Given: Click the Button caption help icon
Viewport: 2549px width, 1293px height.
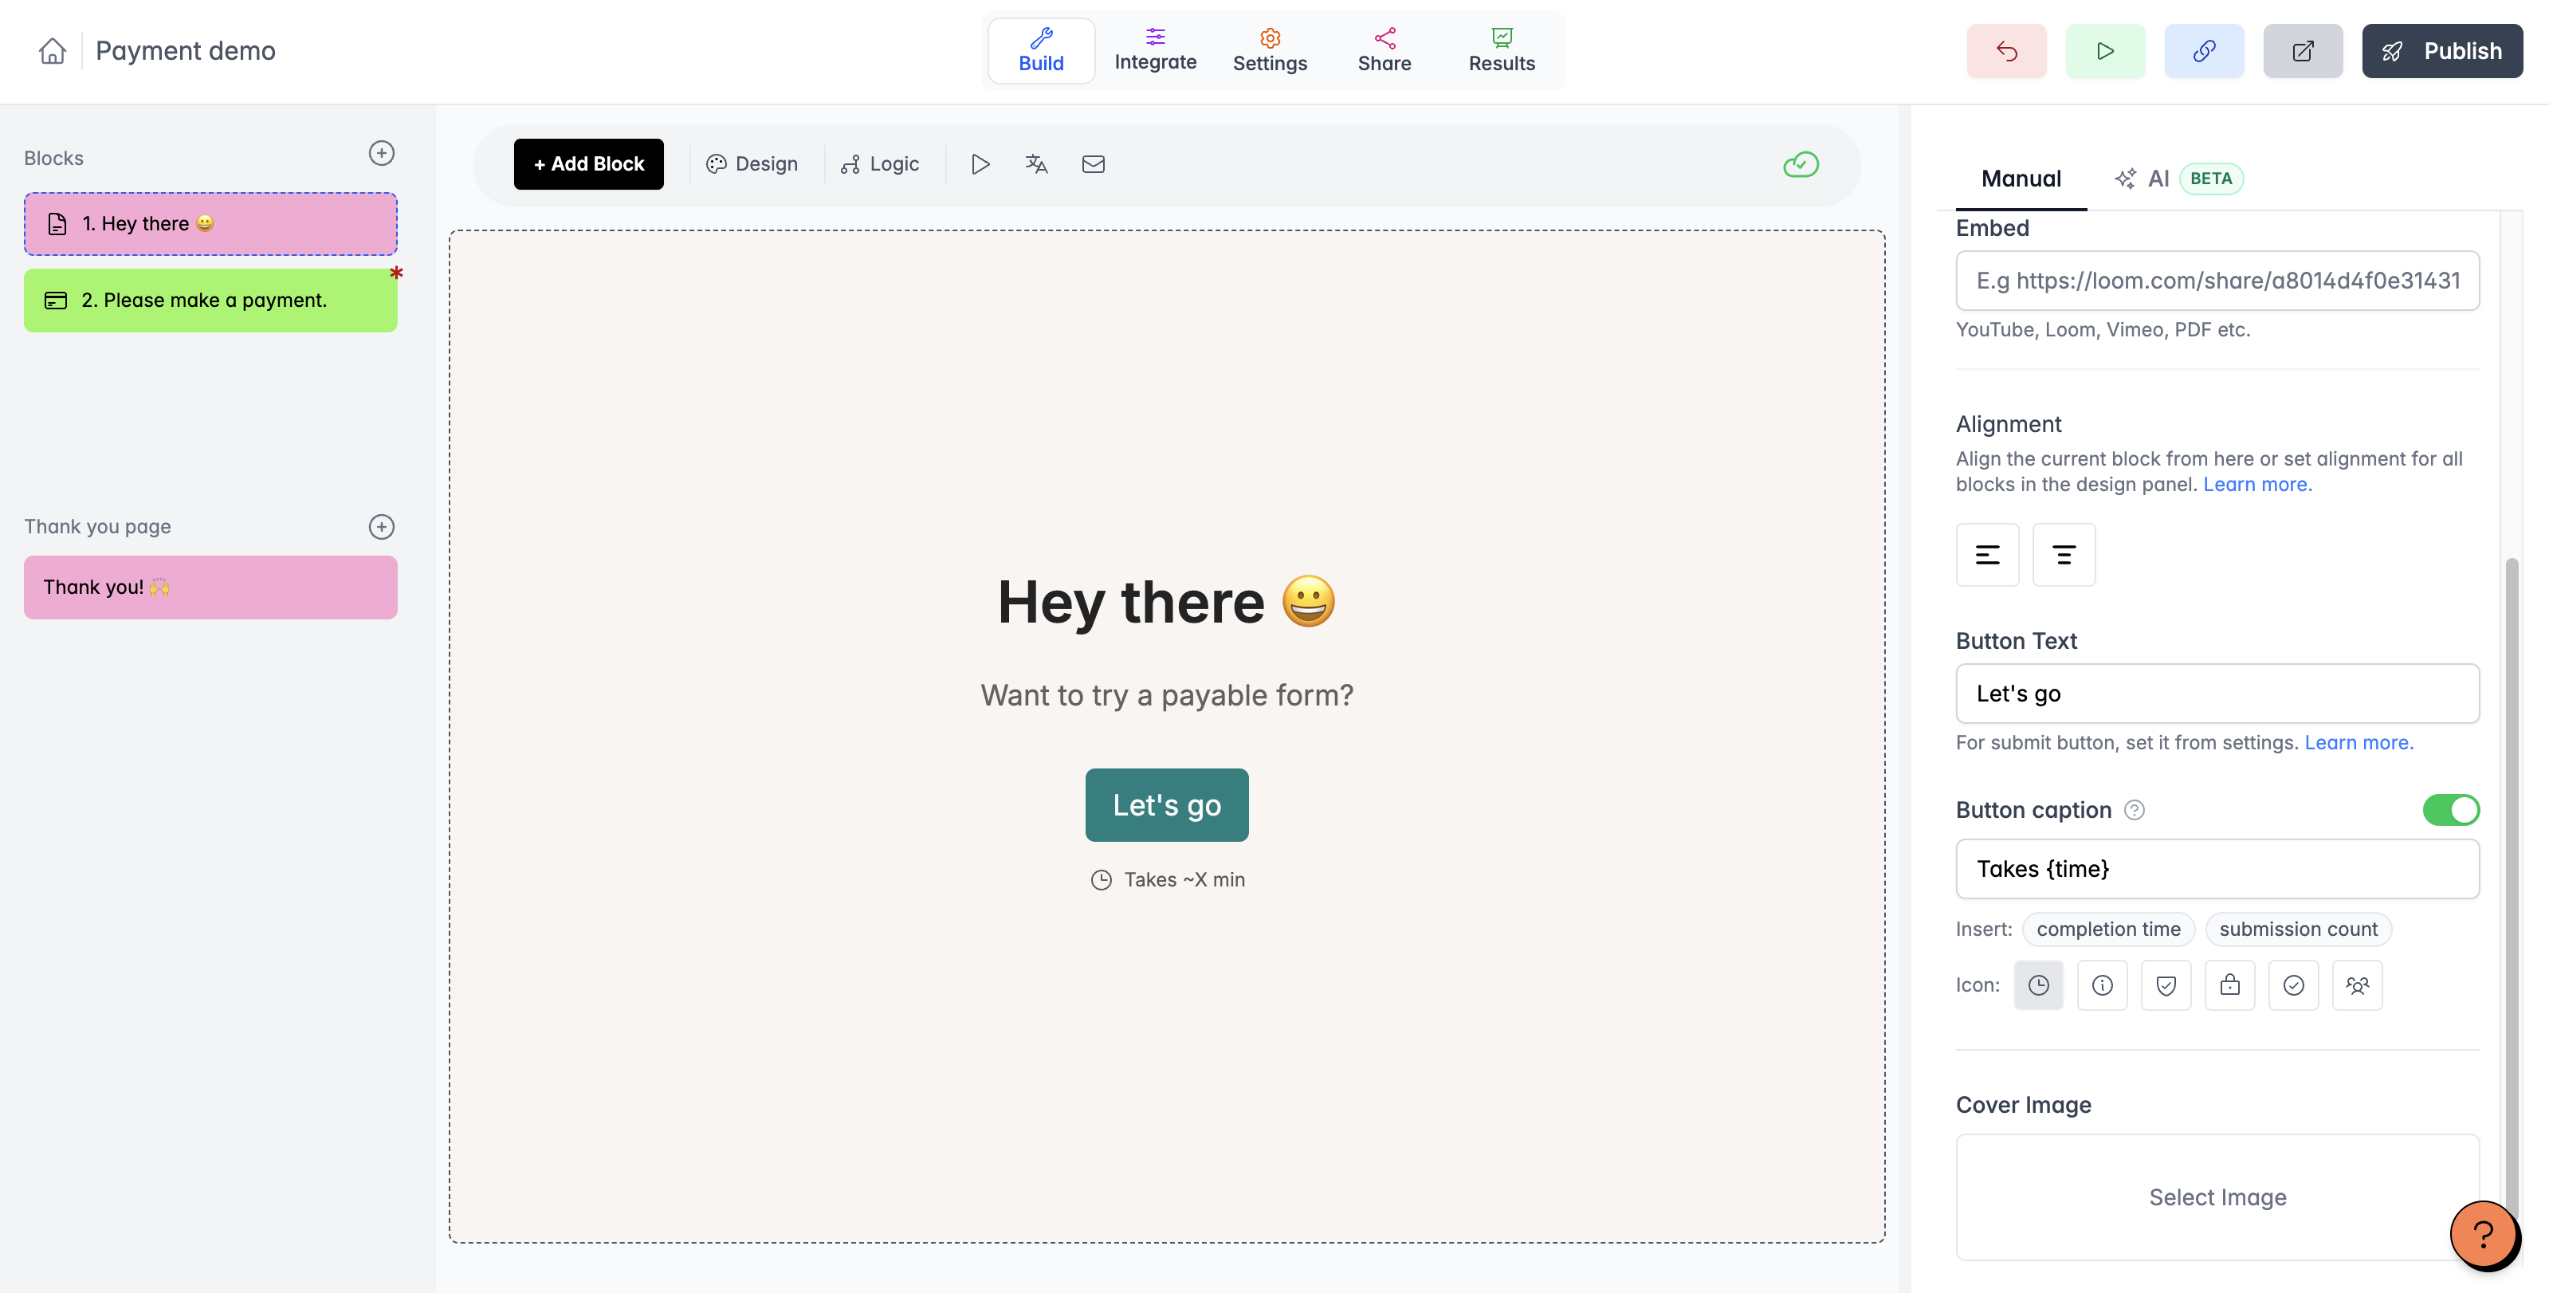Looking at the screenshot, I should click(2135, 810).
